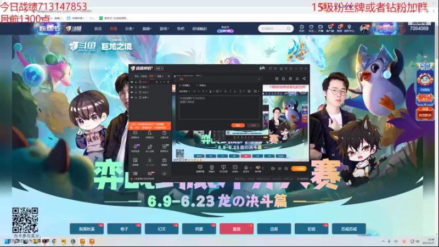439x247 pixels.
Task: Toggle visibility eye for 图片1 layer
Action: coord(132,87)
